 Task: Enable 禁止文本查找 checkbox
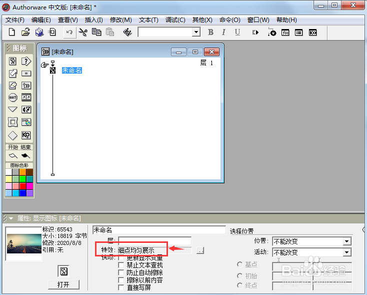[x=121, y=265]
